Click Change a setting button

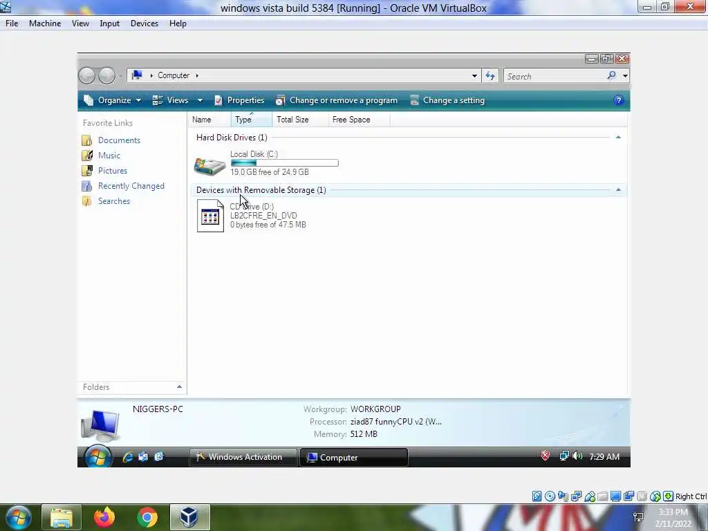pos(447,100)
